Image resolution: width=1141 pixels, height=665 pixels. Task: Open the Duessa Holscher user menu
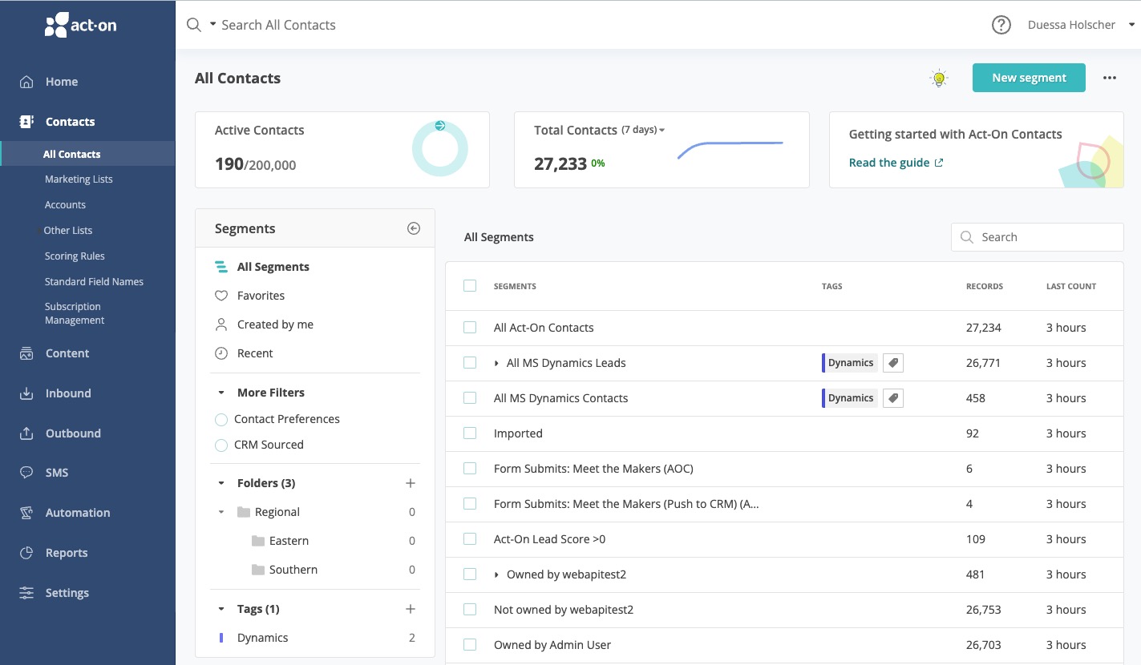[x=1082, y=25]
